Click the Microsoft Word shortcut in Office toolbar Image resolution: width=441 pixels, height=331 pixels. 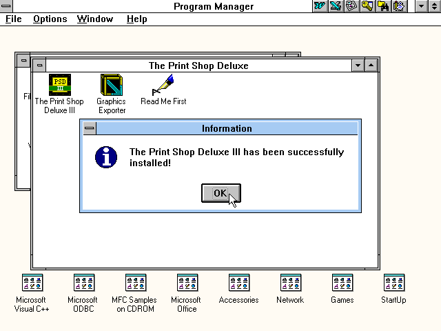coord(320,6)
